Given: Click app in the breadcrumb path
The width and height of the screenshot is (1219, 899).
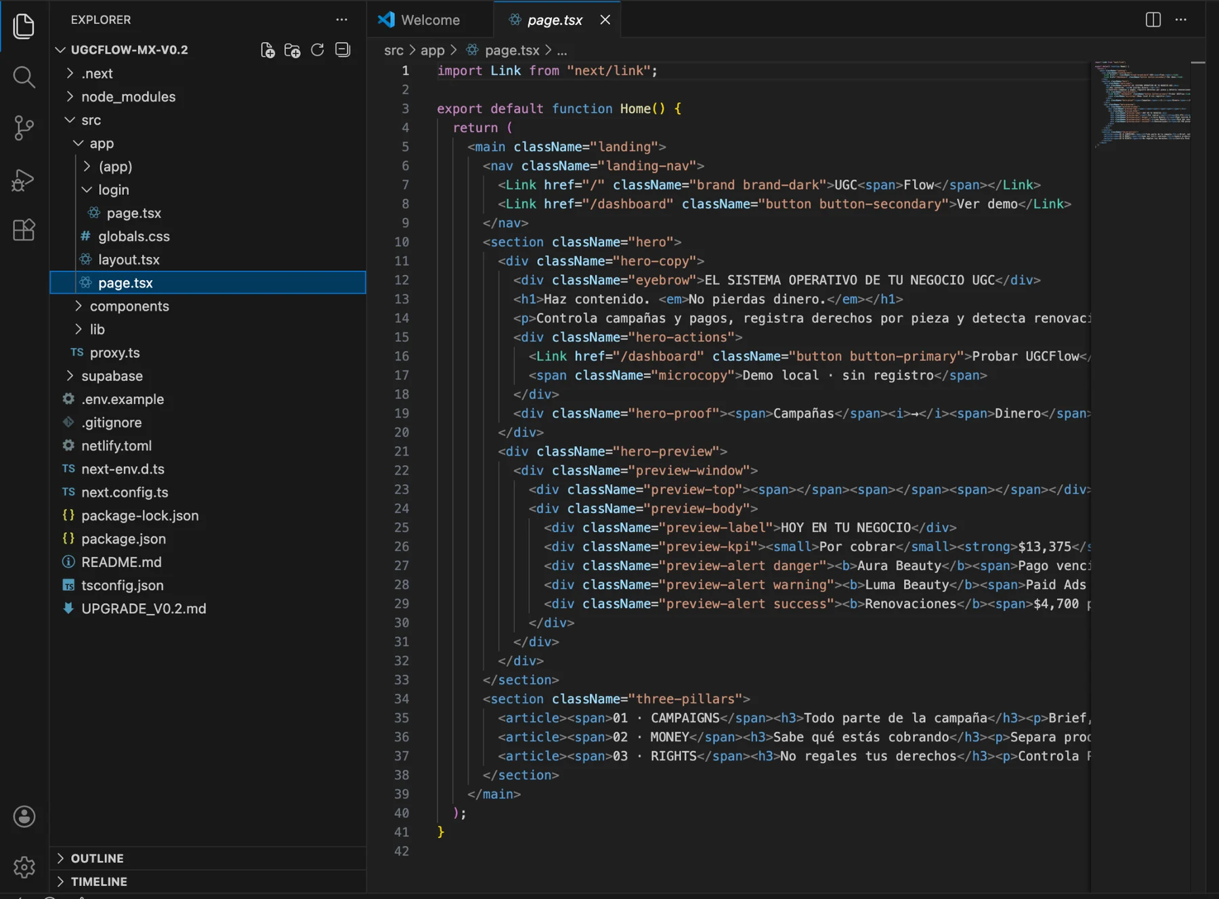Looking at the screenshot, I should click(x=432, y=50).
